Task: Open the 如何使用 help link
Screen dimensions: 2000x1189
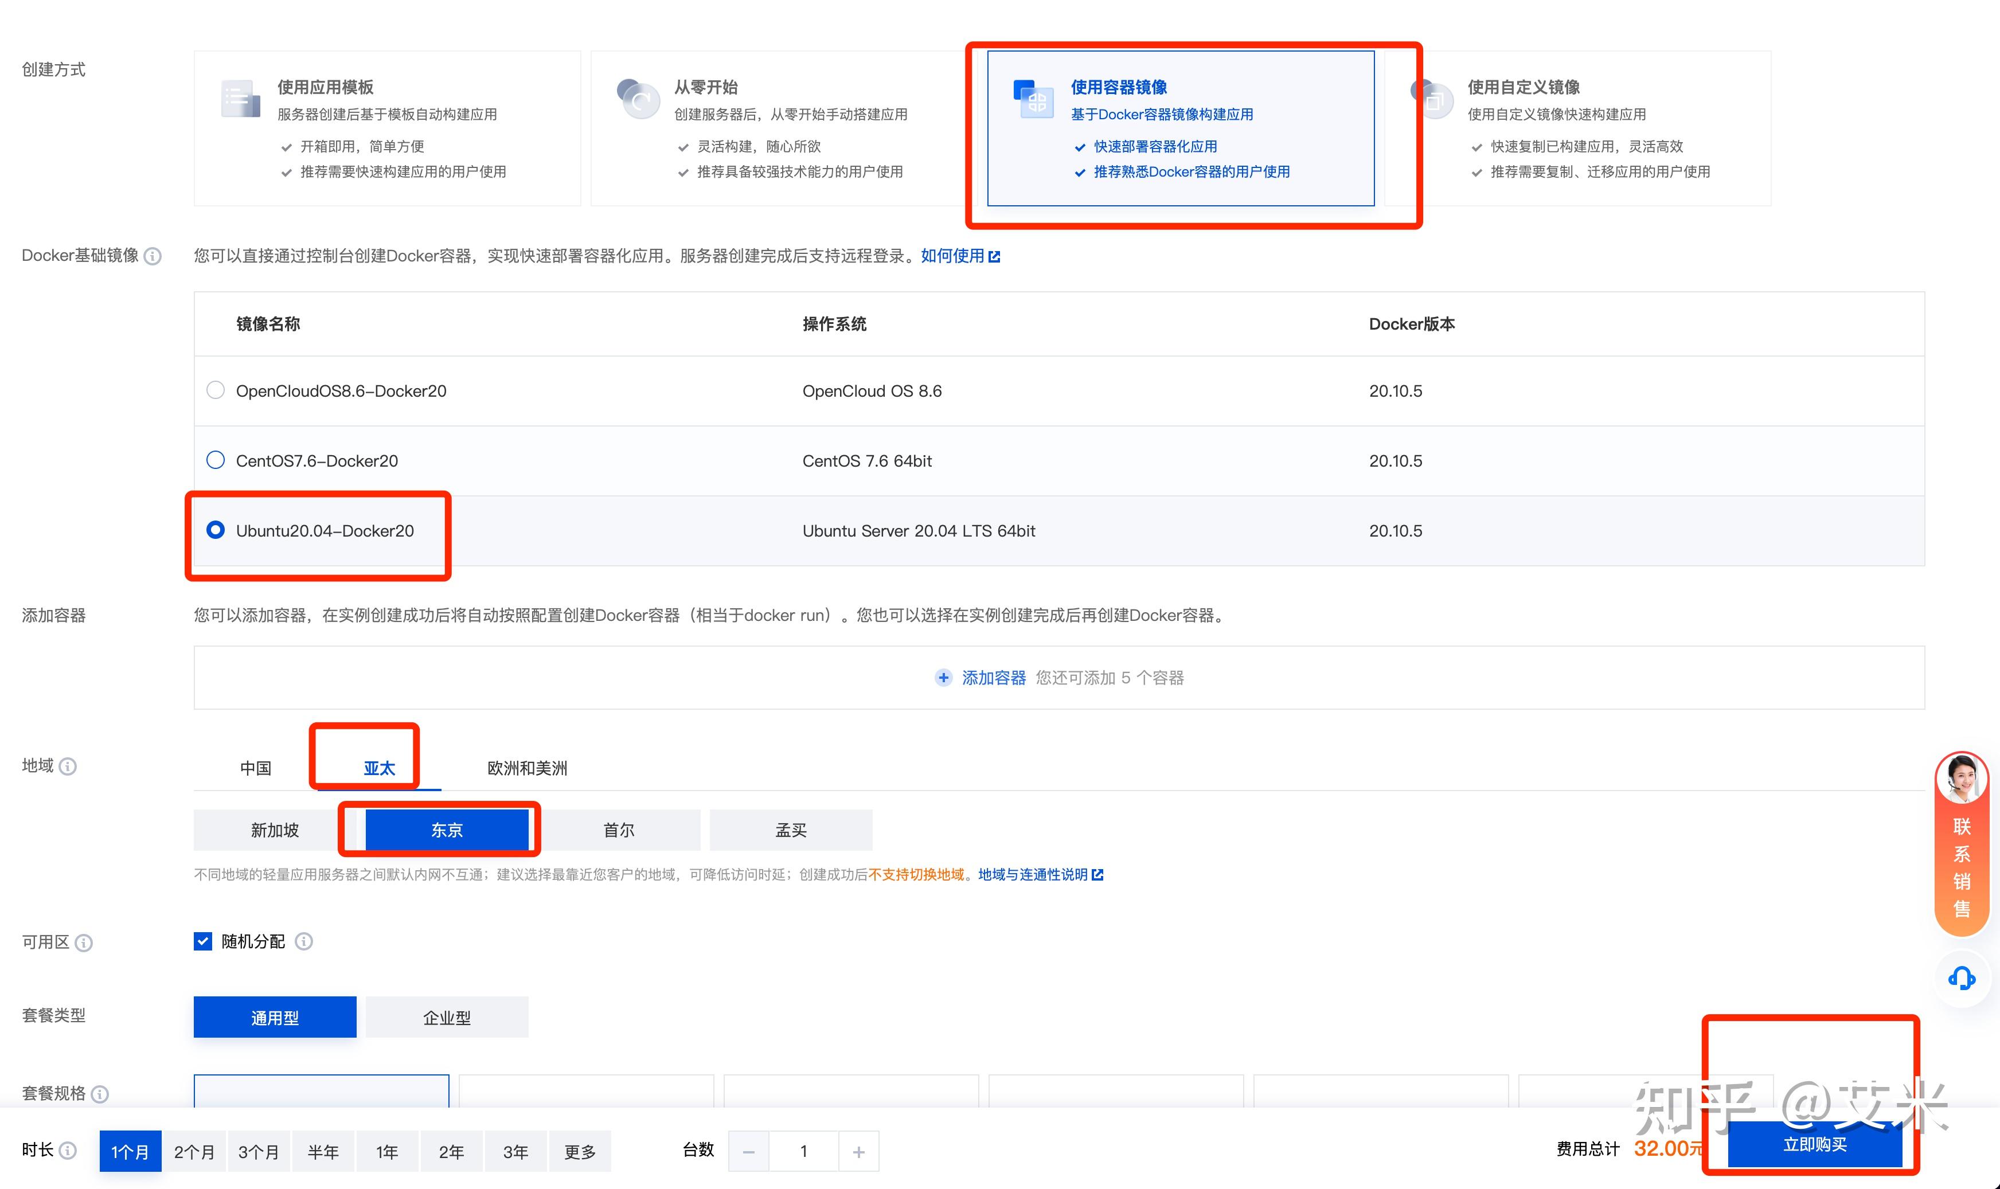Action: [x=955, y=256]
